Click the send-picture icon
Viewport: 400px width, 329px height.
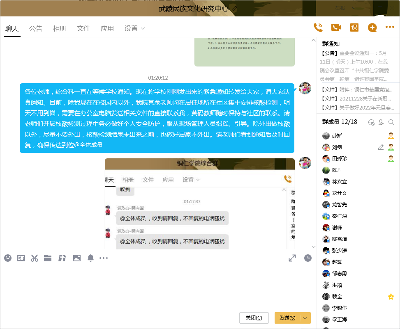[76, 258]
